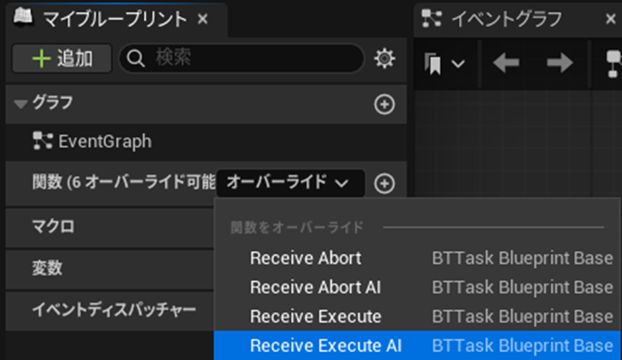Click the back arrow in graph toolbar
This screenshot has height=360, width=622.
[x=506, y=62]
